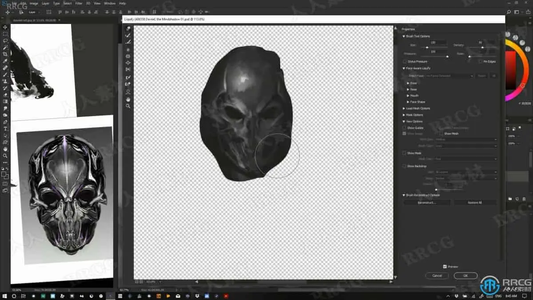Select the Reconstruct tool in Liquify toolbar
This screenshot has width=533, height=300.
(128, 35)
